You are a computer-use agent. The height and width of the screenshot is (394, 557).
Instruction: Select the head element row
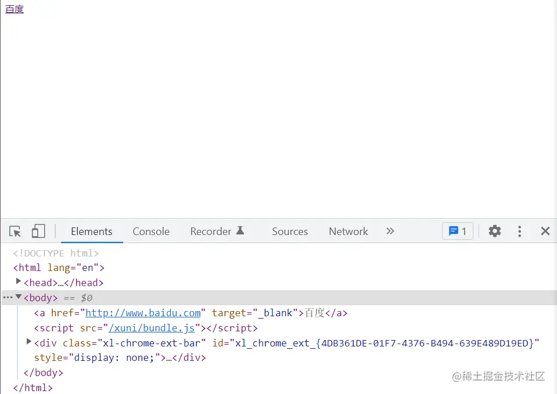point(63,283)
